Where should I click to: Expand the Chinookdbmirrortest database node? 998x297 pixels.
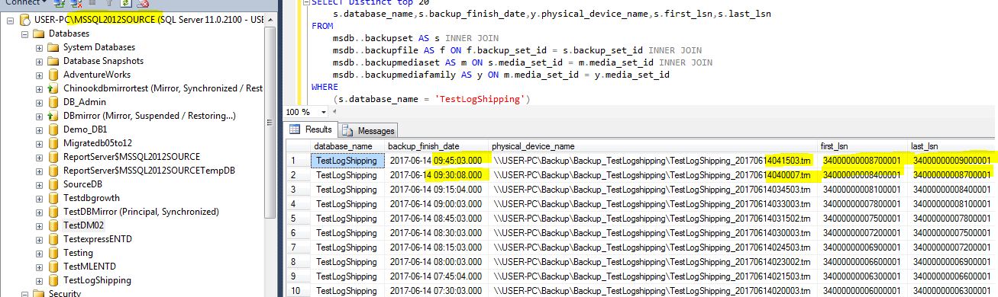click(39, 88)
